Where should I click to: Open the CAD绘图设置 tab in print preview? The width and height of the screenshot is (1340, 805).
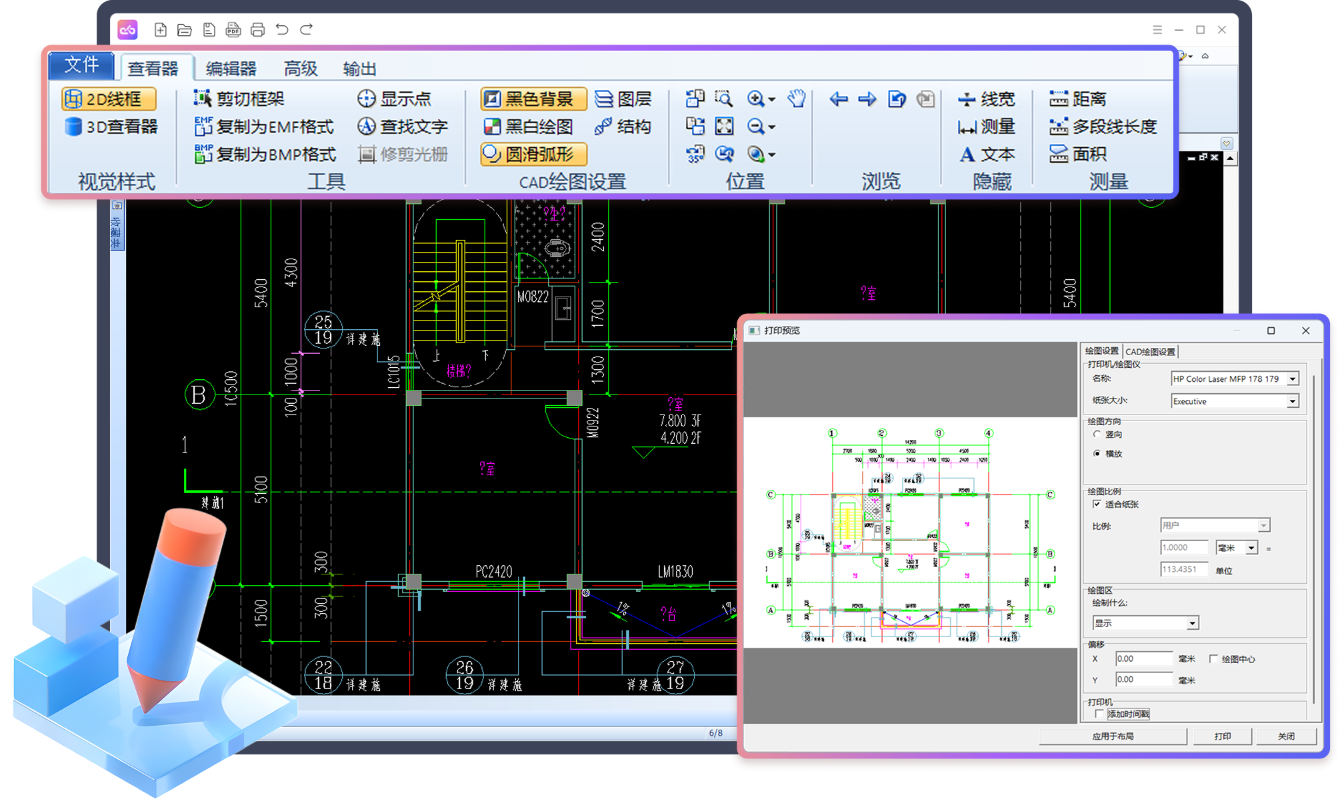1150,352
